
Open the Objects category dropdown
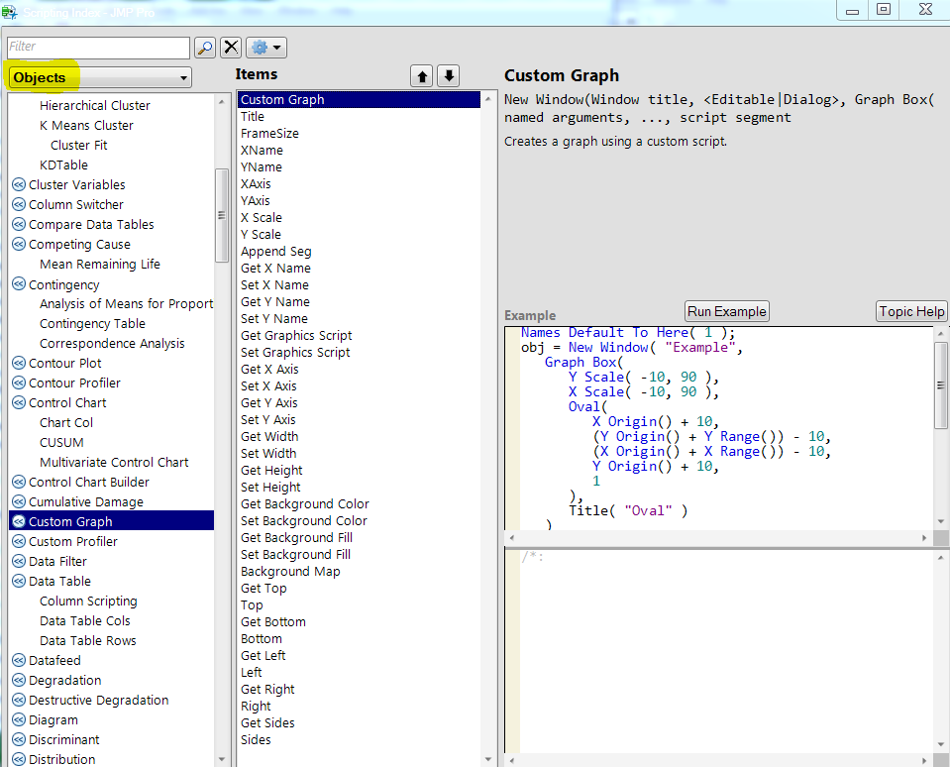click(99, 77)
